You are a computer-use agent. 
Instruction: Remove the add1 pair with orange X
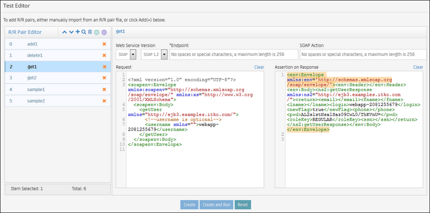click(104, 44)
